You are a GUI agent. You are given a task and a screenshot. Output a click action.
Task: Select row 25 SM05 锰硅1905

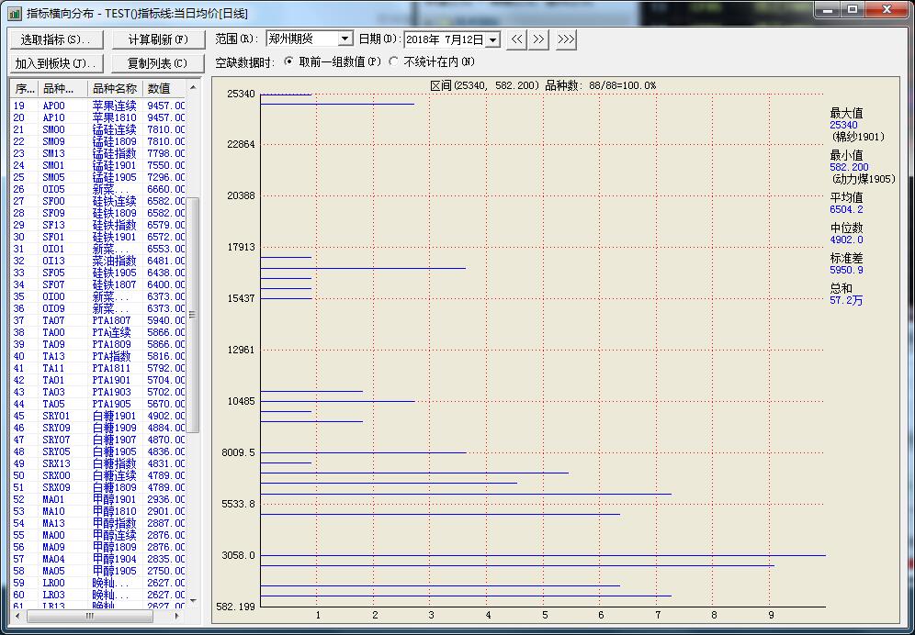click(x=98, y=177)
